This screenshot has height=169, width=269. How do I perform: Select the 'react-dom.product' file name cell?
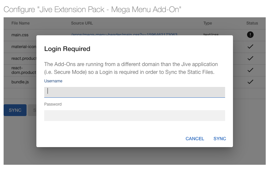[24, 70]
